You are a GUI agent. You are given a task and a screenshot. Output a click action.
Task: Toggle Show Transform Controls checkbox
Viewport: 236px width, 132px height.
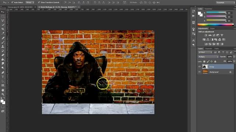[x=39, y=2]
